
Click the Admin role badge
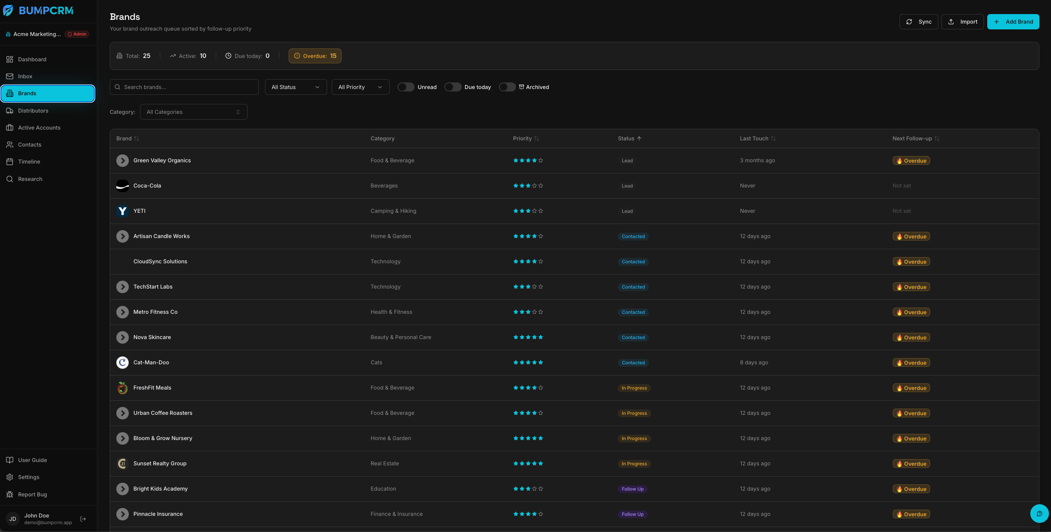point(77,34)
